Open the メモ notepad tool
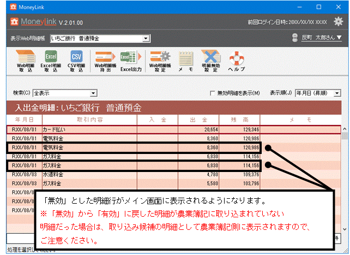Image resolution: width=350 pixels, height=255 pixels. tap(186, 61)
